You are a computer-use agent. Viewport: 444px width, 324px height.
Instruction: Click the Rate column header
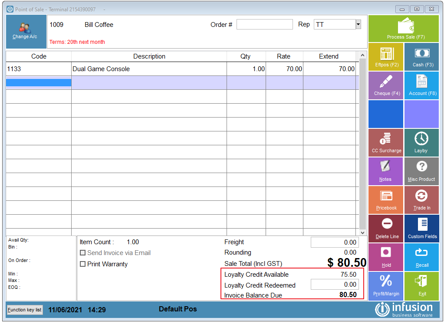(x=284, y=56)
